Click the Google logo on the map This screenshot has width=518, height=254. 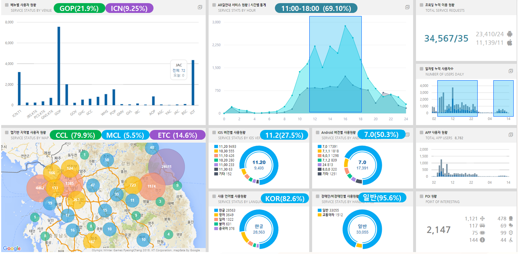(x=11, y=248)
